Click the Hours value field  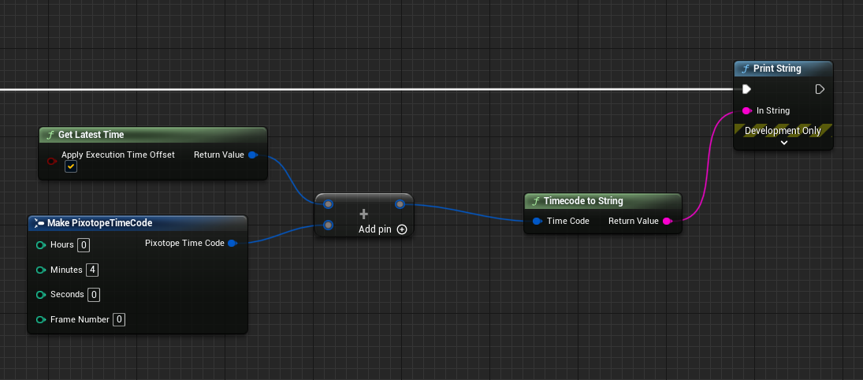[84, 245]
